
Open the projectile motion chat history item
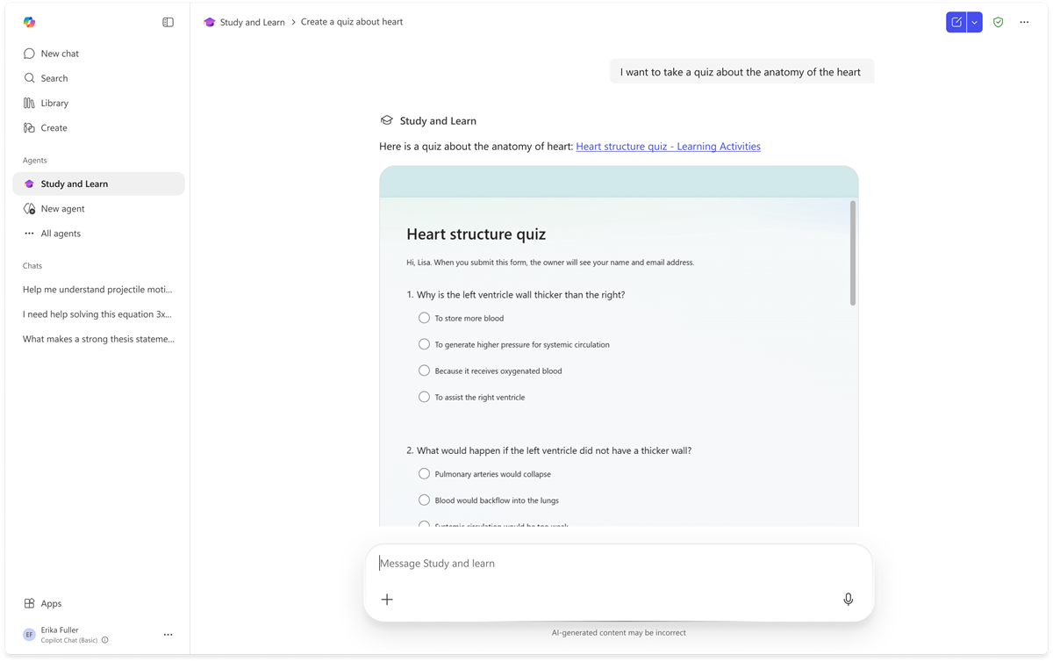(x=98, y=289)
